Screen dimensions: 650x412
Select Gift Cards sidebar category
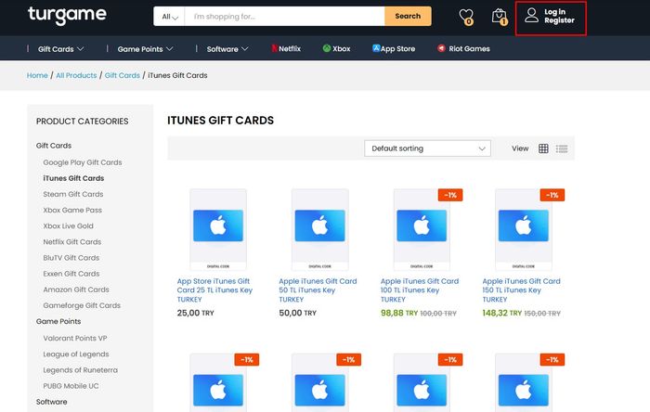(x=54, y=146)
